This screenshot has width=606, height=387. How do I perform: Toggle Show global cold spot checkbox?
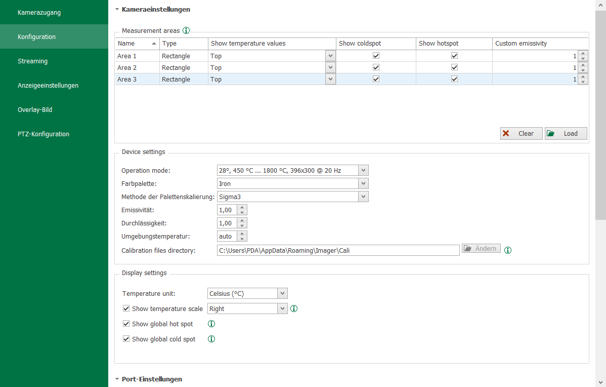pyautogui.click(x=126, y=338)
